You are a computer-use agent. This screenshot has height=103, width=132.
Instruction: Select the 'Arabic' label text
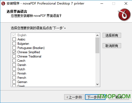coord(21,39)
